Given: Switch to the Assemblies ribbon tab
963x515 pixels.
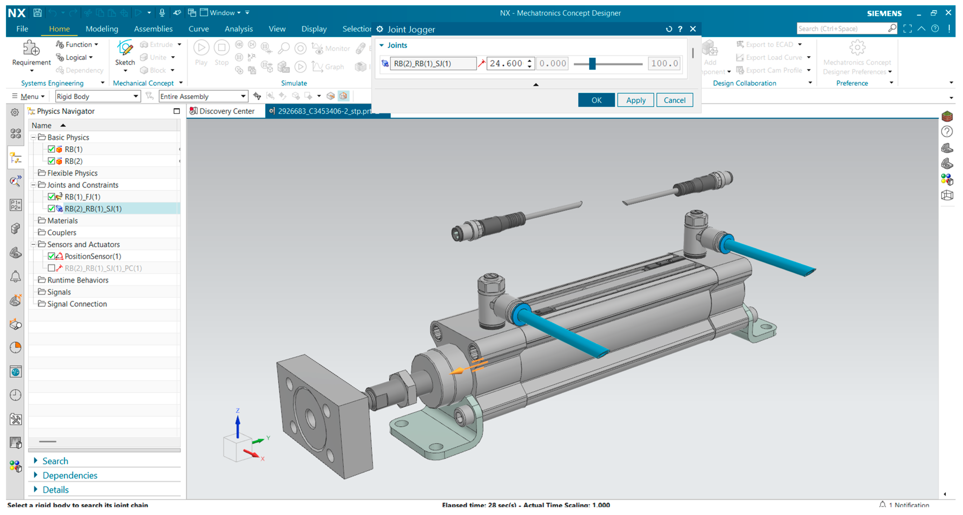Looking at the screenshot, I should (153, 29).
